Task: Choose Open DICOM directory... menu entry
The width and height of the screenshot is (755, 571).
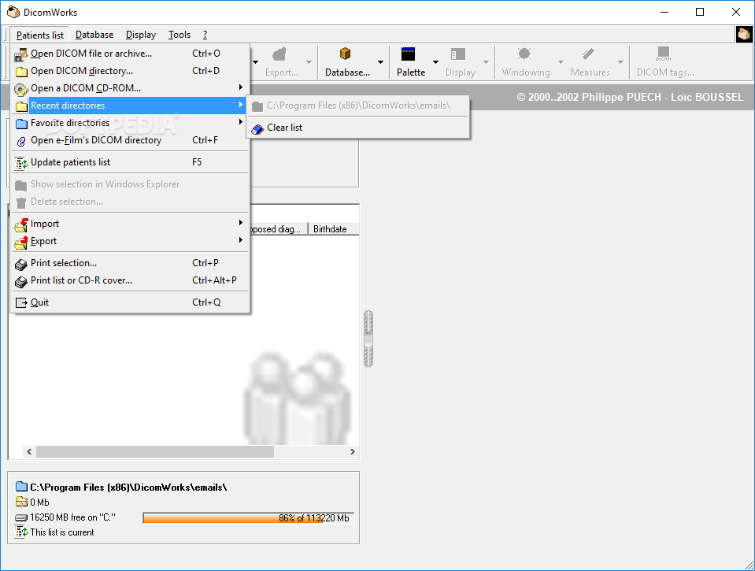Action: click(x=130, y=71)
